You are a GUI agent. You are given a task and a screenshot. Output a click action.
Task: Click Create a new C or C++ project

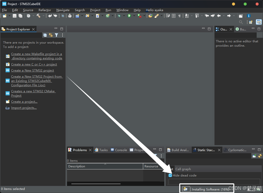(34, 64)
